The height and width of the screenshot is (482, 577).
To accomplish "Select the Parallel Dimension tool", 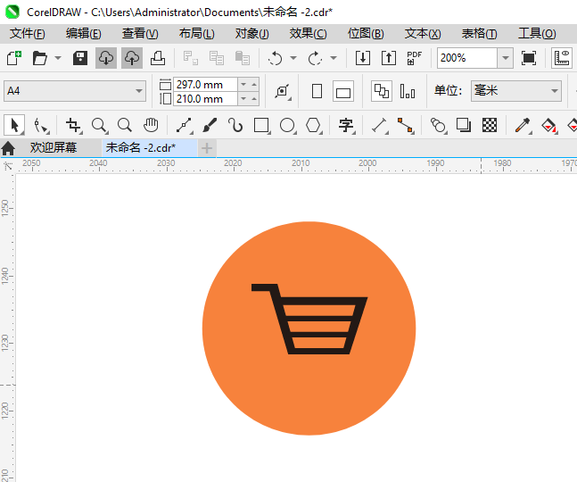I will pyautogui.click(x=379, y=125).
